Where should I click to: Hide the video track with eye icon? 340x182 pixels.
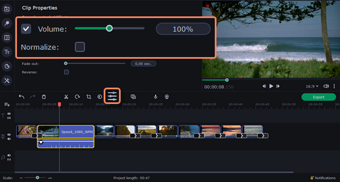pyautogui.click(x=9, y=135)
